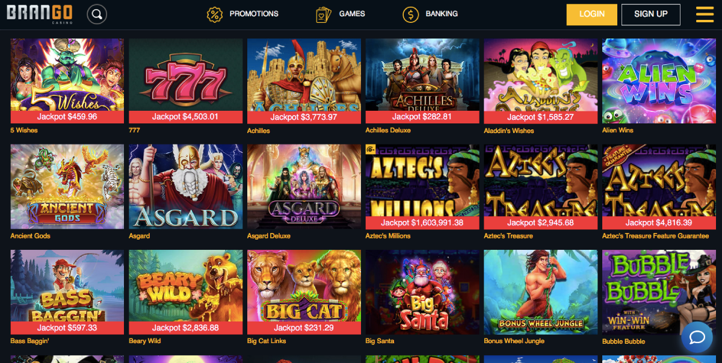Open the search magnifier icon
The height and width of the screenshot is (363, 722).
[97, 14]
